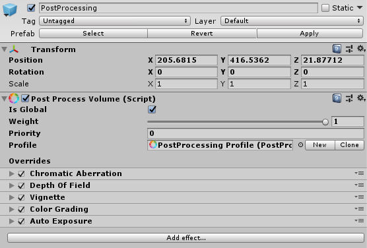Open Vignette options menu icon
The image size is (367, 248).
point(359,197)
